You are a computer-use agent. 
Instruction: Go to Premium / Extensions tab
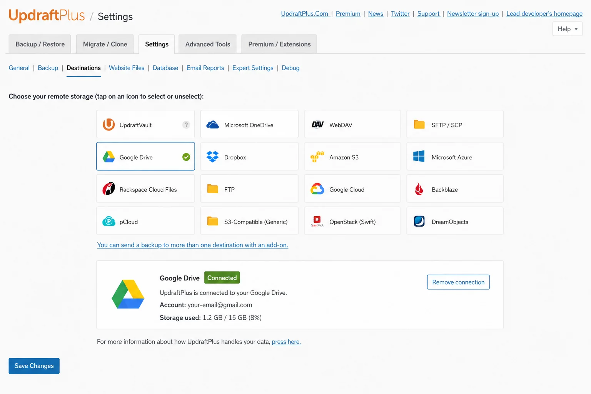click(x=279, y=44)
